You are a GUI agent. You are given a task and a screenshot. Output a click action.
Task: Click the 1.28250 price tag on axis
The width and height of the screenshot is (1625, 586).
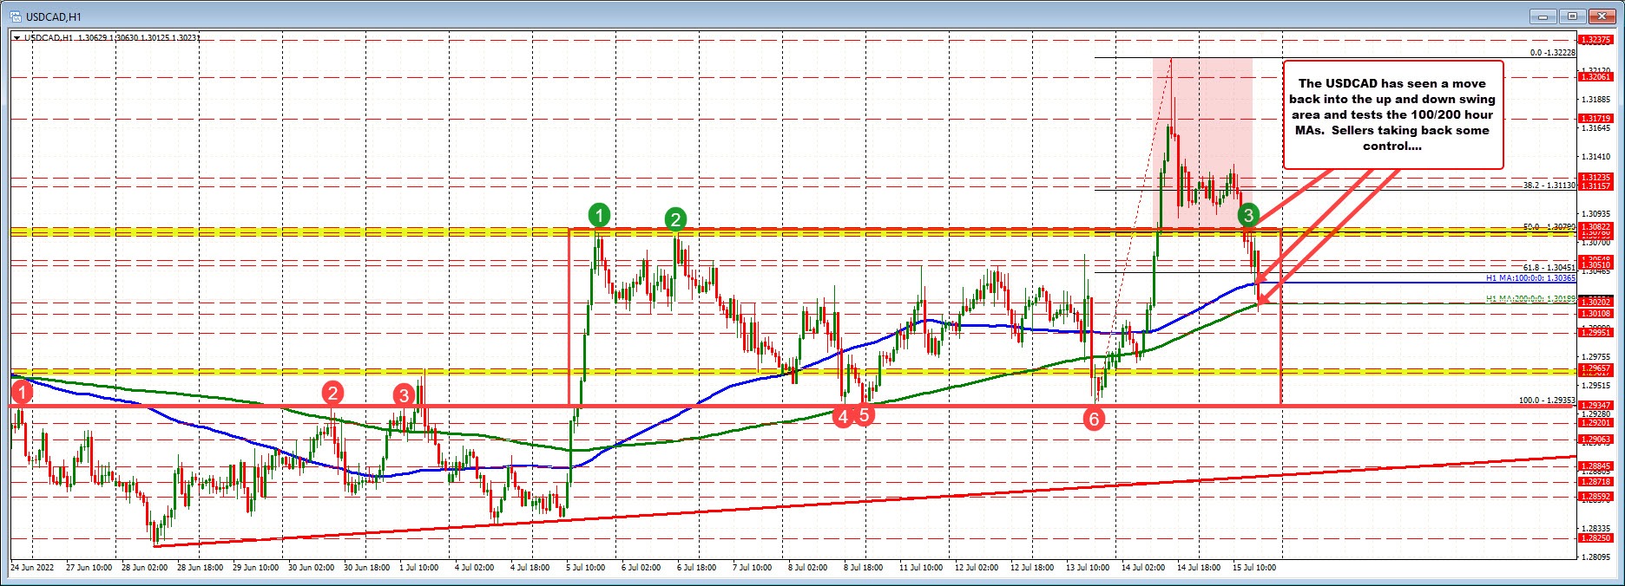(1596, 538)
